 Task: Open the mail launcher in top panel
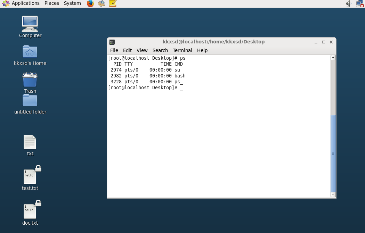point(102,3)
